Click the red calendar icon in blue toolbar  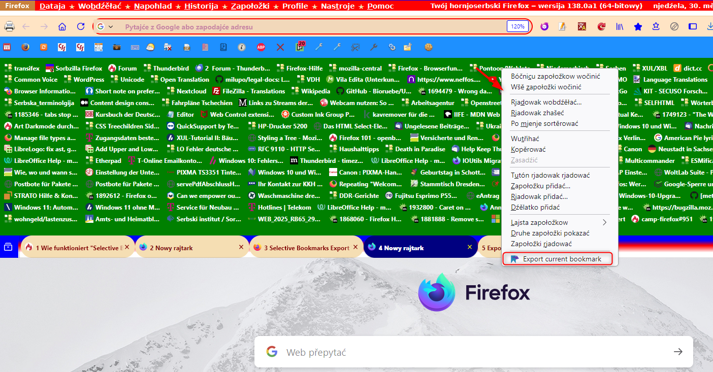click(x=7, y=47)
